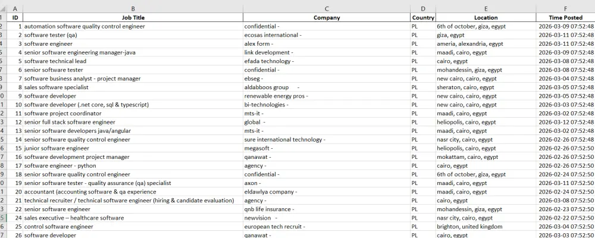Viewport: 595px width, 238px height.
Task: Select the row header for ID 24 row
Action: coord(4,218)
